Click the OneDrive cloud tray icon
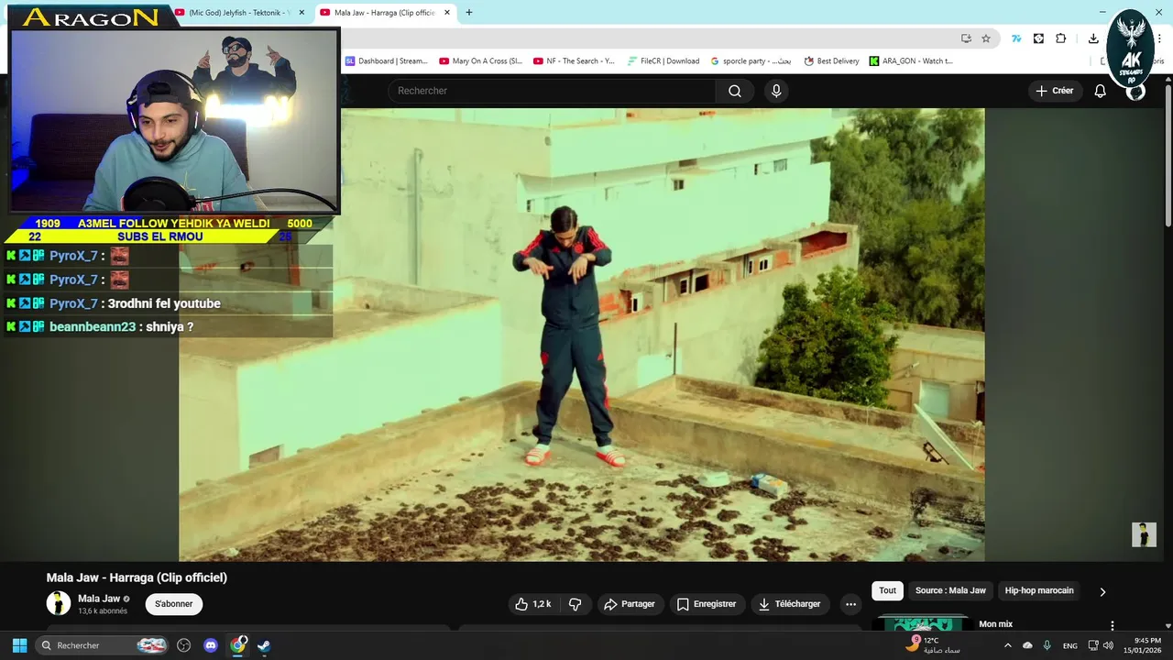 click(x=1027, y=645)
